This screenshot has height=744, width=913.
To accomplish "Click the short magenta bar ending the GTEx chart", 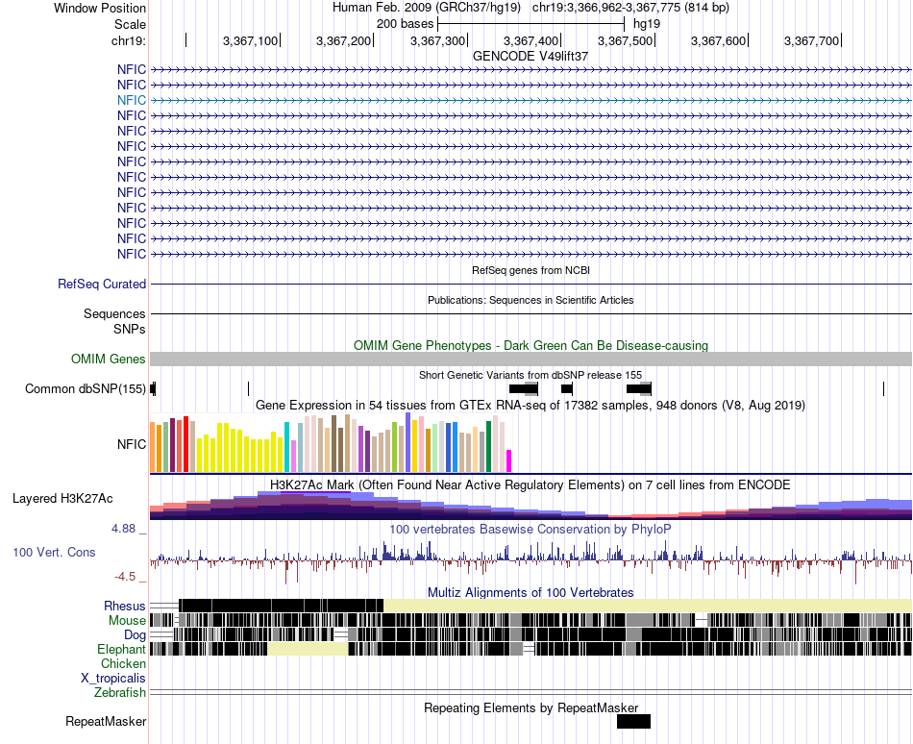I will 508,460.
